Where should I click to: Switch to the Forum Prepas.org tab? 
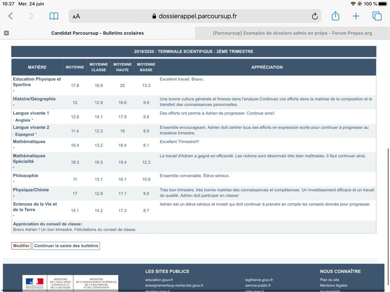292,33
